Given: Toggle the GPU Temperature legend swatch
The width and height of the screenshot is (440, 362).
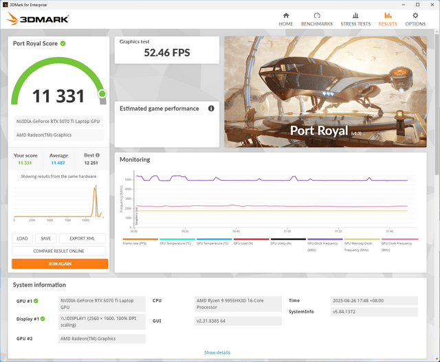Looking at the screenshot, I should 214,239.
